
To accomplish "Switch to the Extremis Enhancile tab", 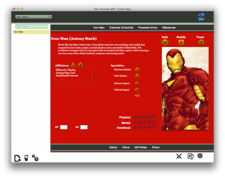I will pos(121,28).
